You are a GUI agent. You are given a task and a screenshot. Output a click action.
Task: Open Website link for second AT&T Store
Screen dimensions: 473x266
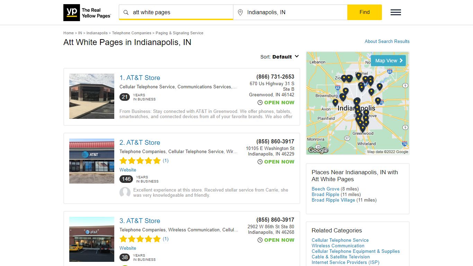[128, 170]
